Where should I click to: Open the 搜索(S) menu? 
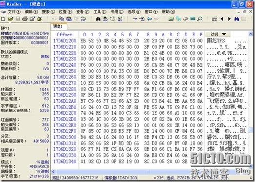pyautogui.click(x=48, y=12)
